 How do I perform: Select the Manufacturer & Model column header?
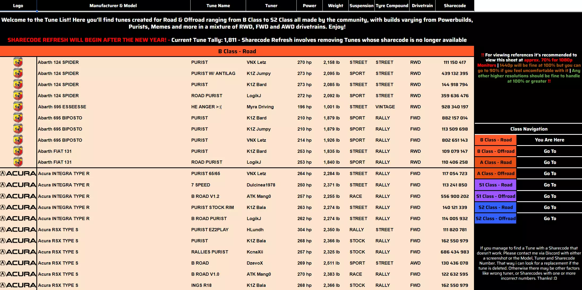coord(113,6)
